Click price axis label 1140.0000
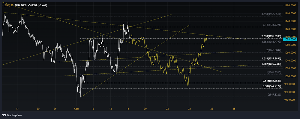 pos(290,21)
